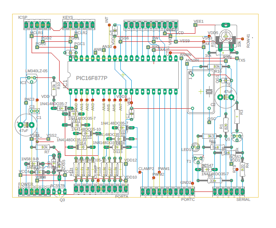Viewport: 276px width, 228px height.
Task: Select the TX5 pad label
Action: tap(242, 60)
